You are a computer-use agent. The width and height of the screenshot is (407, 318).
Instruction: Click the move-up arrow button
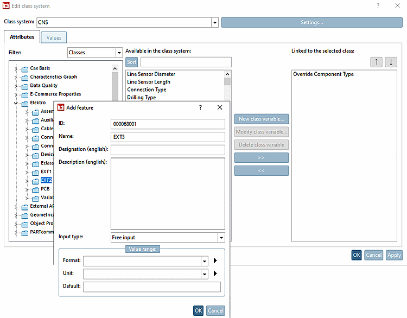pyautogui.click(x=376, y=62)
